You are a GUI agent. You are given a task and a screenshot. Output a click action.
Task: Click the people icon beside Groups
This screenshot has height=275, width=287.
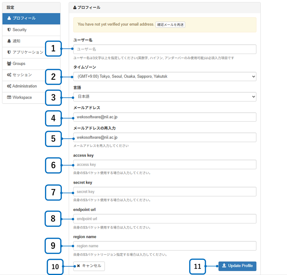pyautogui.click(x=9, y=64)
